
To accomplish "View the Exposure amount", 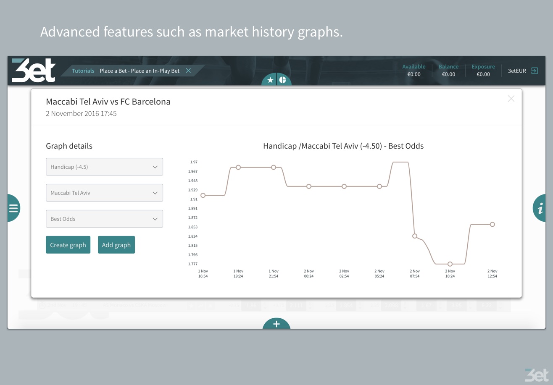I will pos(483,74).
